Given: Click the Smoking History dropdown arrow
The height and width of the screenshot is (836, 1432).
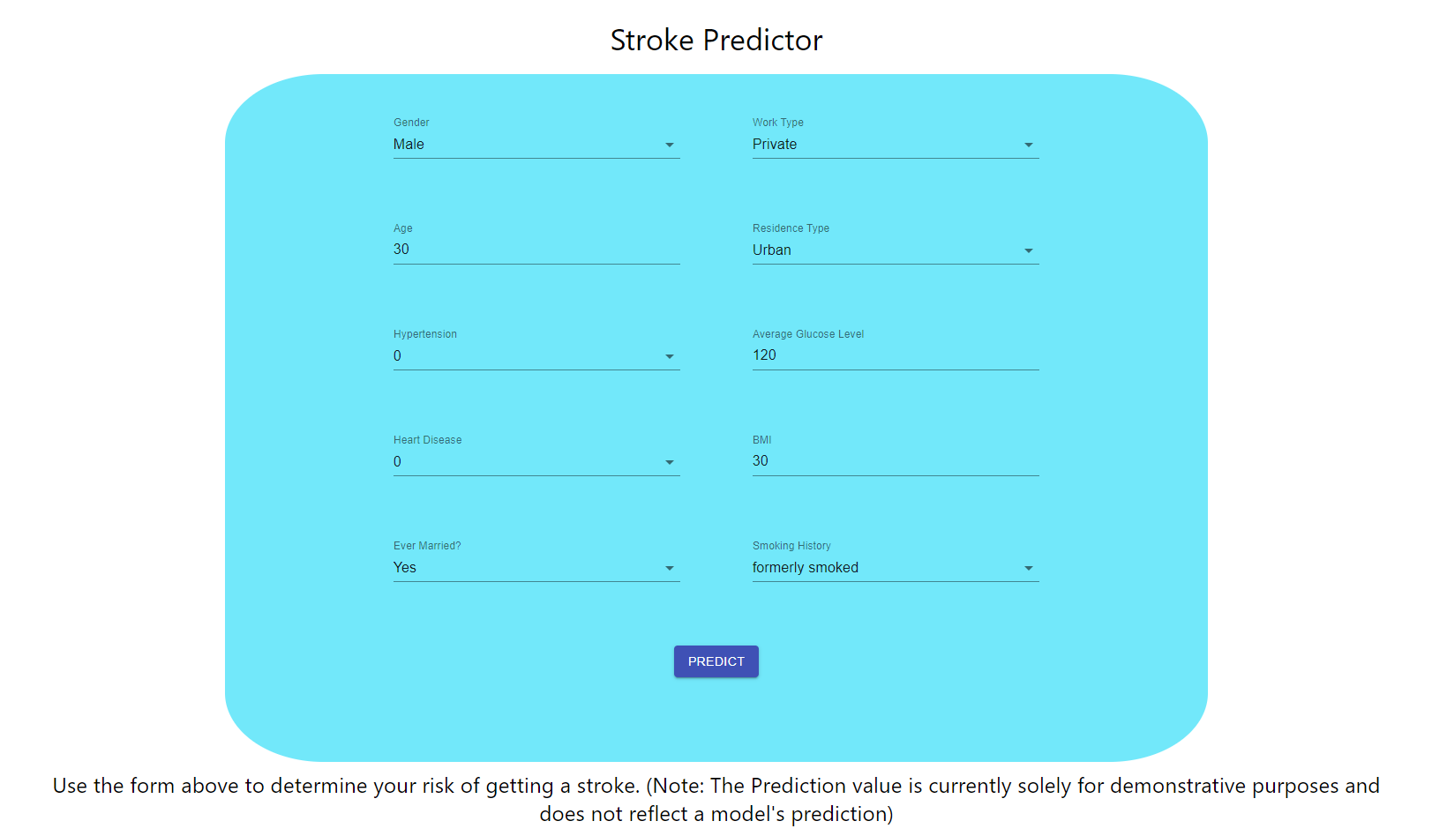Looking at the screenshot, I should click(1029, 568).
